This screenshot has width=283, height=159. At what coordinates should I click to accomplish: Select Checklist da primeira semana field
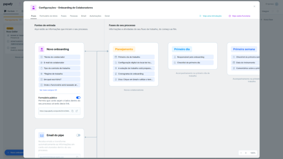245,57
